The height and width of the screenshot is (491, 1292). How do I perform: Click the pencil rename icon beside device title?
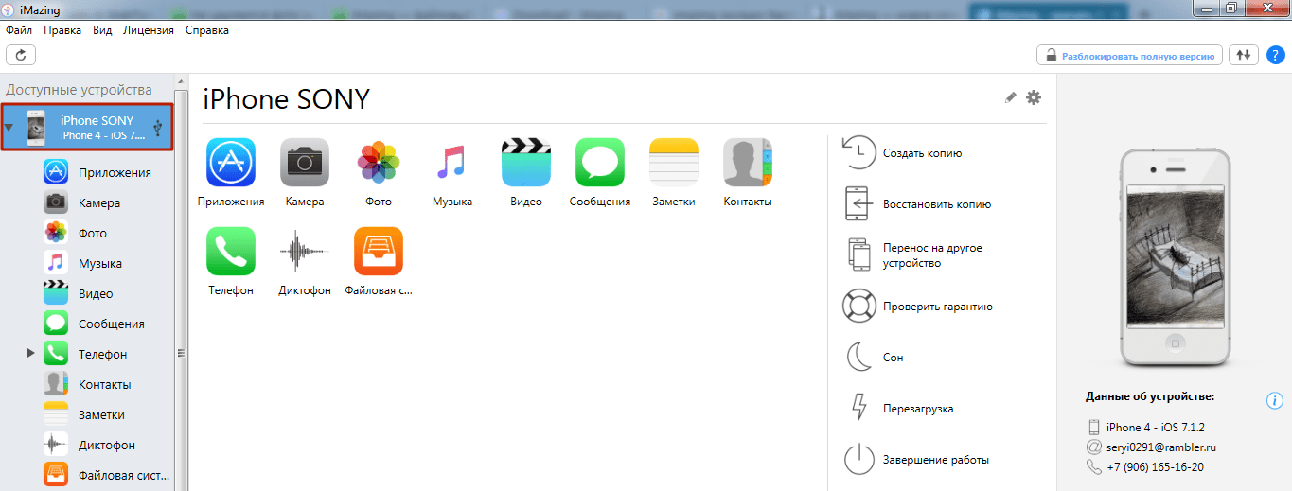click(x=1010, y=97)
